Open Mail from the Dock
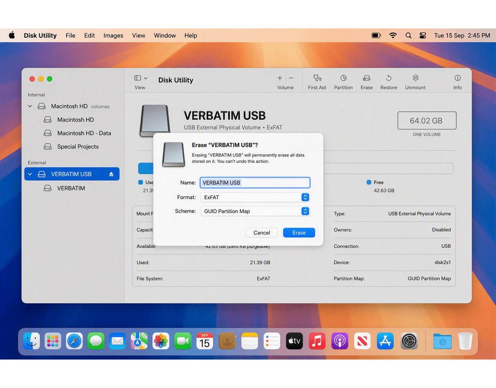Screen dimensions: 496x388 point(117,341)
